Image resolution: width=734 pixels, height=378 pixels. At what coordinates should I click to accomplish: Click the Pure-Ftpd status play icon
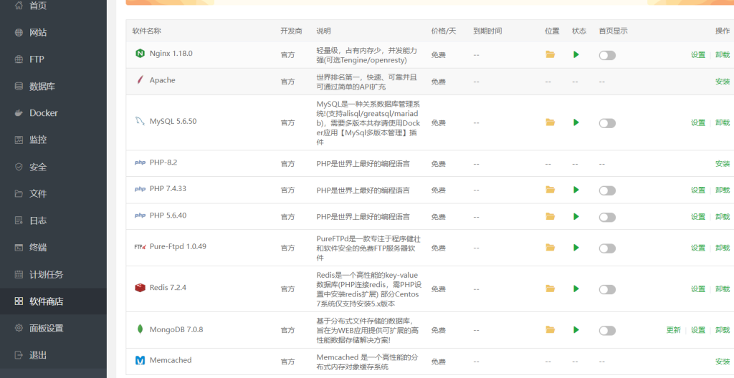tap(576, 247)
